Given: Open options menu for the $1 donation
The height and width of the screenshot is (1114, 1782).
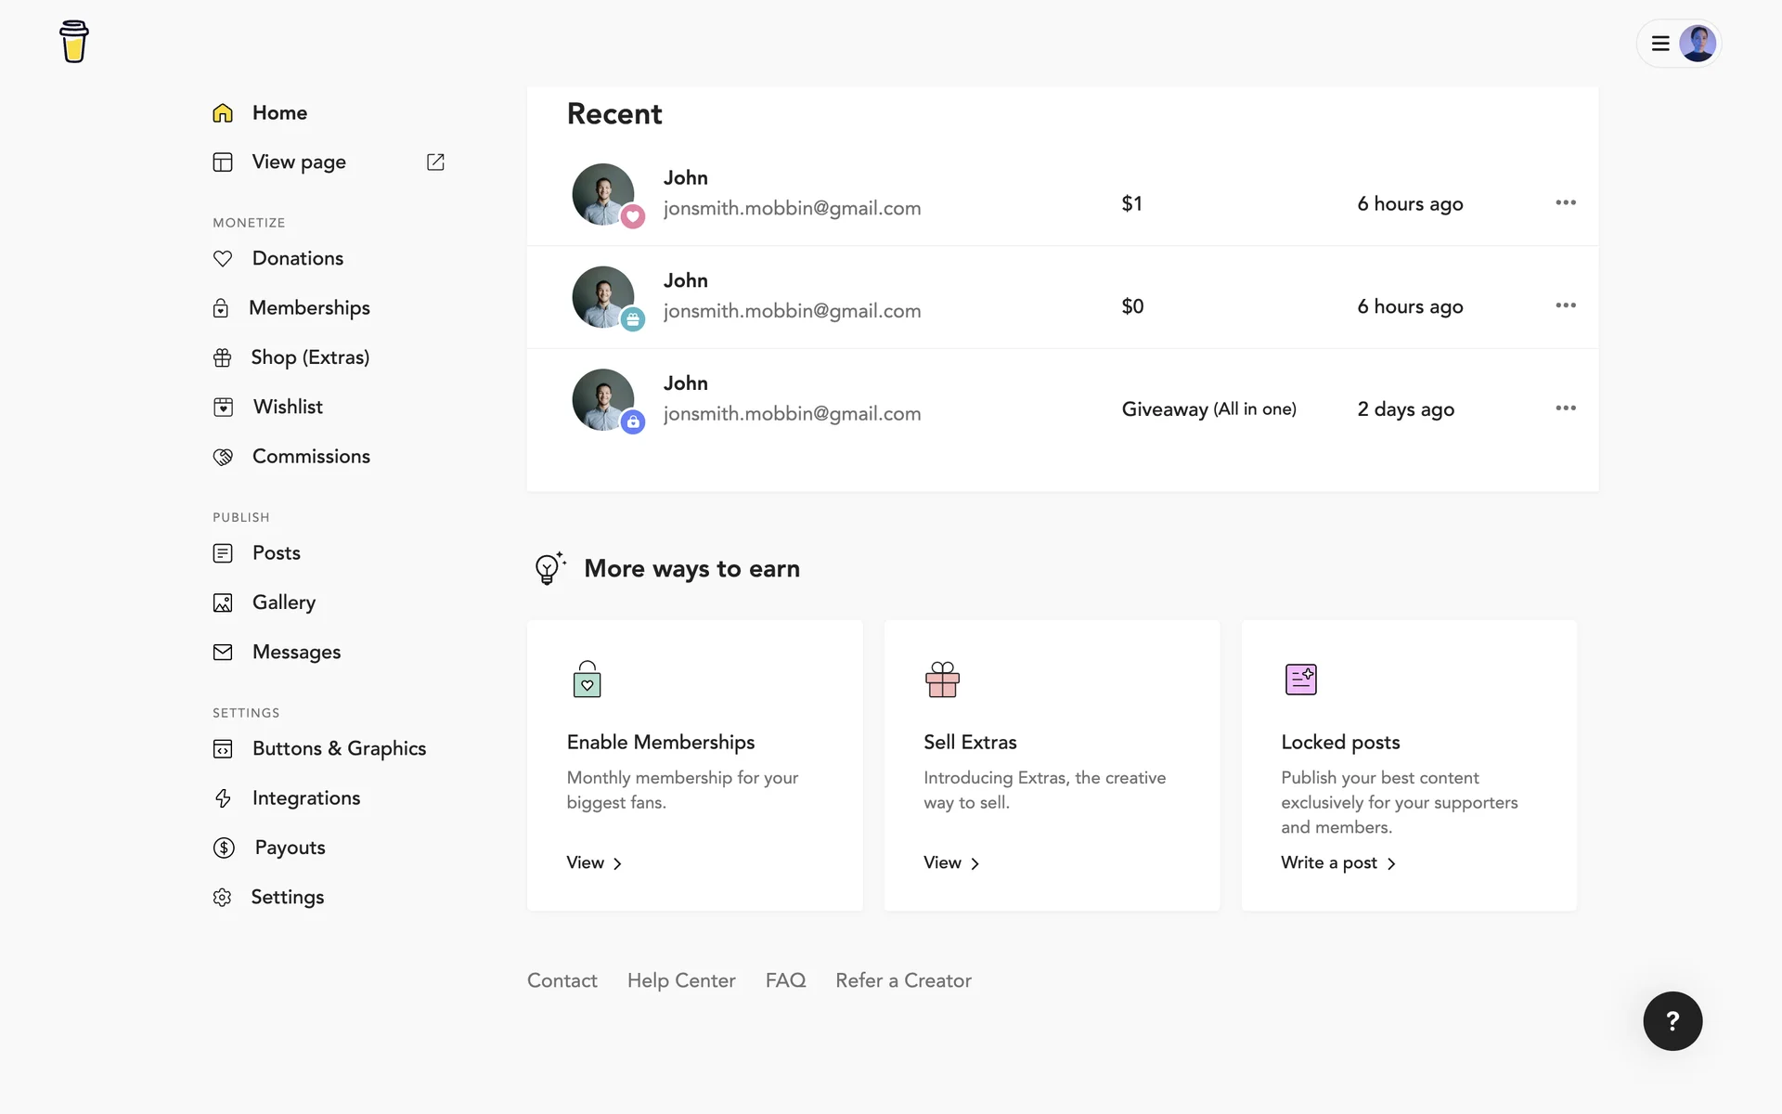Looking at the screenshot, I should (x=1565, y=202).
